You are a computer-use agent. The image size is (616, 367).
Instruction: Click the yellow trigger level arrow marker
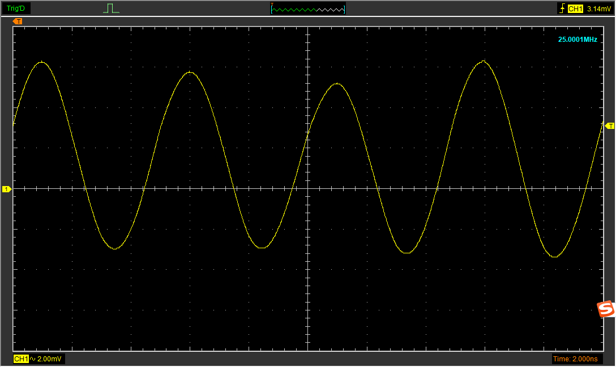(610, 126)
